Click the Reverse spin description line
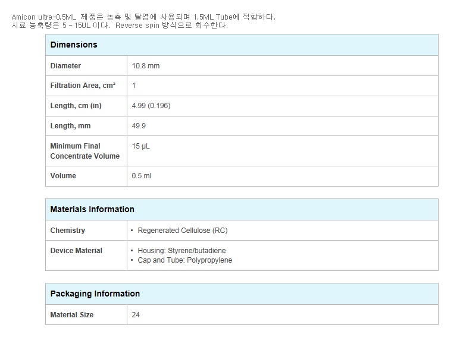 coord(120,26)
